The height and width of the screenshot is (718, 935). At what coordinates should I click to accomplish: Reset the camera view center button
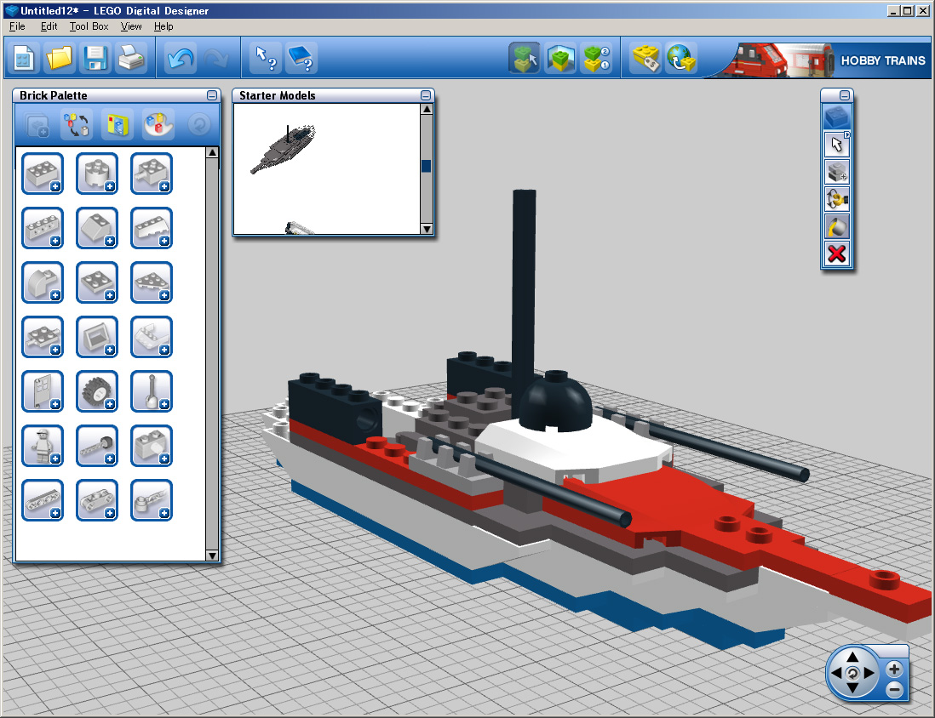852,673
